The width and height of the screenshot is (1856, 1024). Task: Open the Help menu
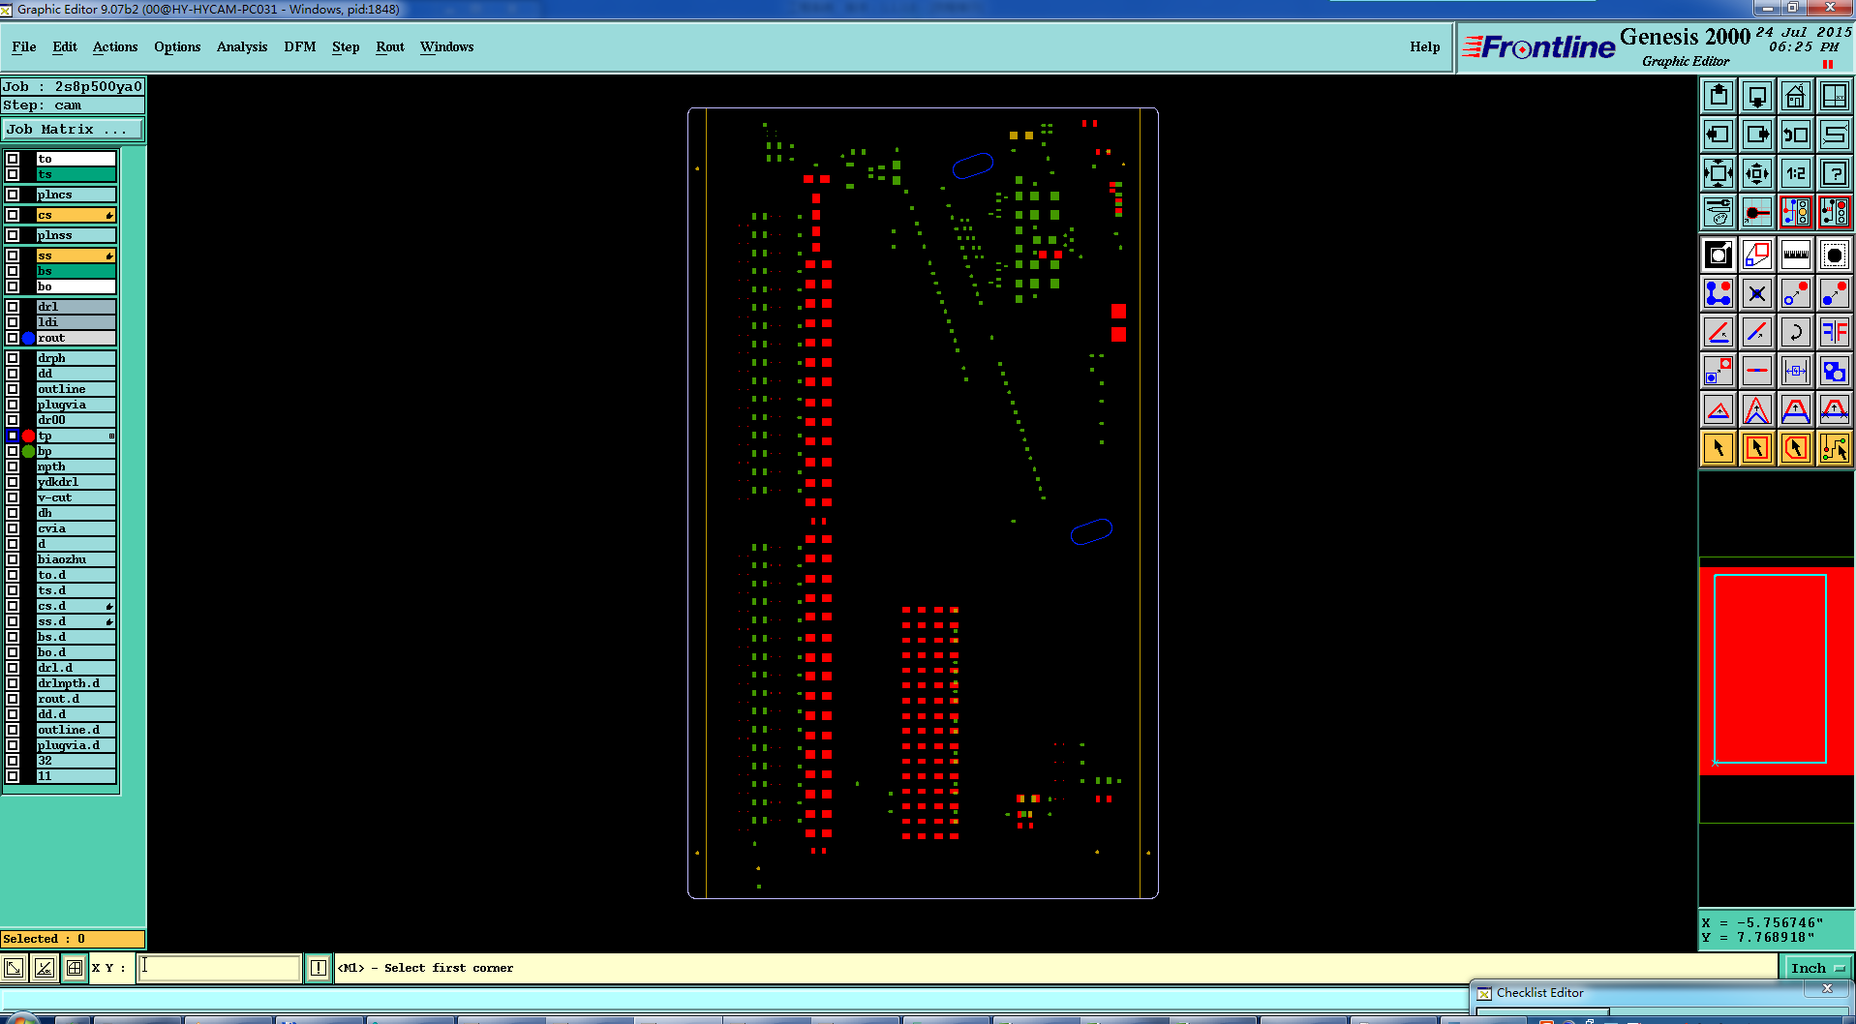(1424, 46)
